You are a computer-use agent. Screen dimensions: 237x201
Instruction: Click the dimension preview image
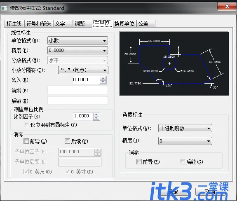tap(174, 63)
